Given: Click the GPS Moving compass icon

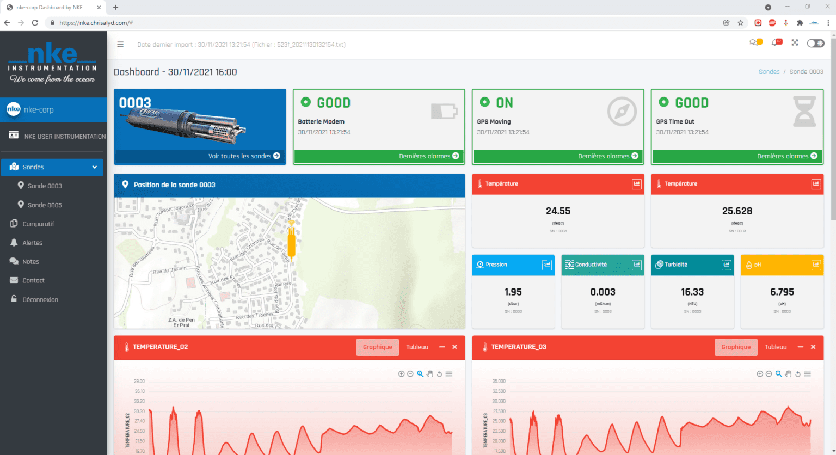Looking at the screenshot, I should 622,111.
